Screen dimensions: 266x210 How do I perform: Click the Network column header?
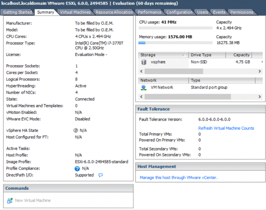coord(163,80)
